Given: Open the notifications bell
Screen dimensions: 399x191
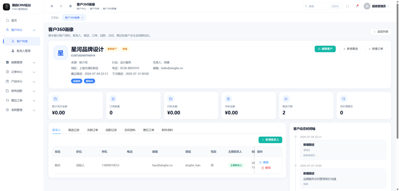Looking at the screenshot, I should coord(357,6).
